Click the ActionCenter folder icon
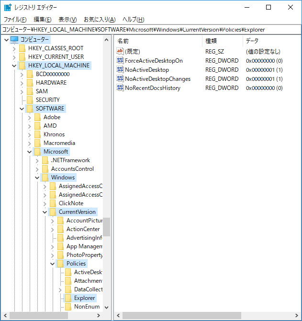The width and height of the screenshot is (302, 321). (60, 229)
